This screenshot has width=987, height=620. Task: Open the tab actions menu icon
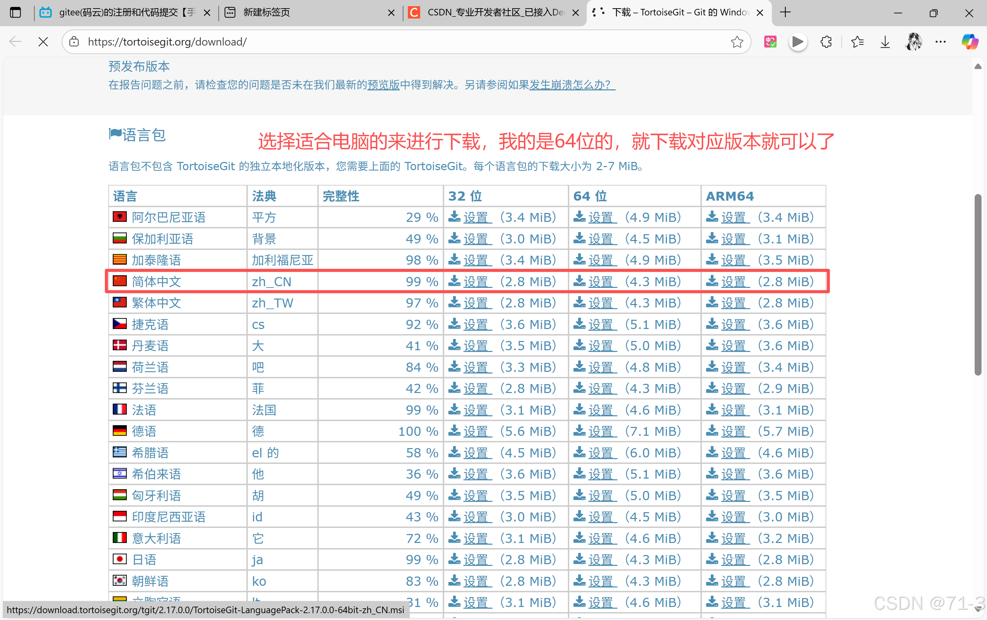pyautogui.click(x=15, y=12)
